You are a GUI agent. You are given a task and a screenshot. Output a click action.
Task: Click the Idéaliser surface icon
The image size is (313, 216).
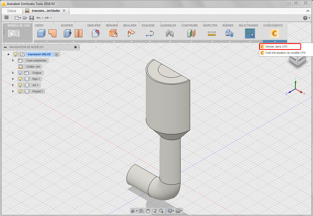tap(131, 33)
